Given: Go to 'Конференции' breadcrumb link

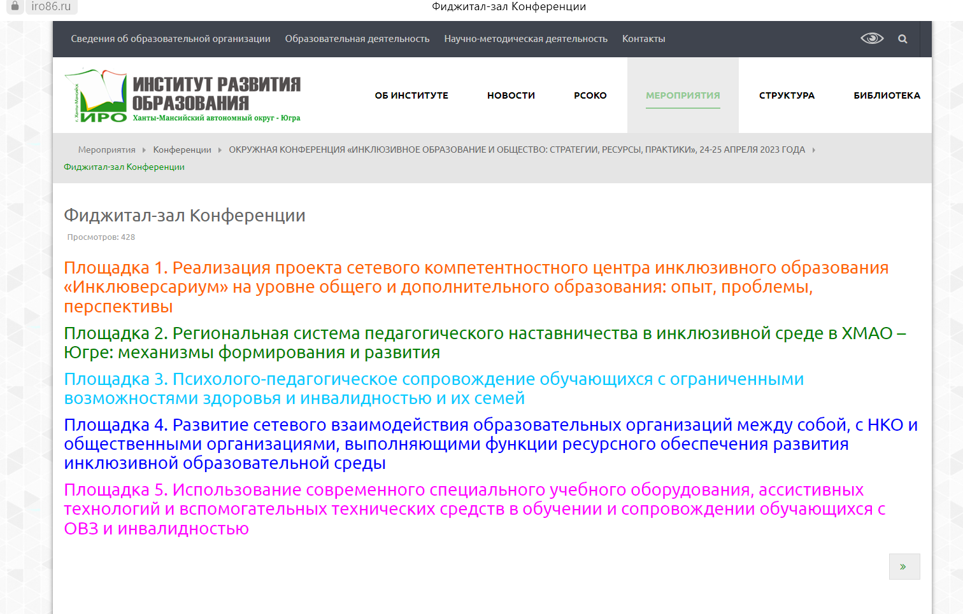Looking at the screenshot, I should (182, 150).
